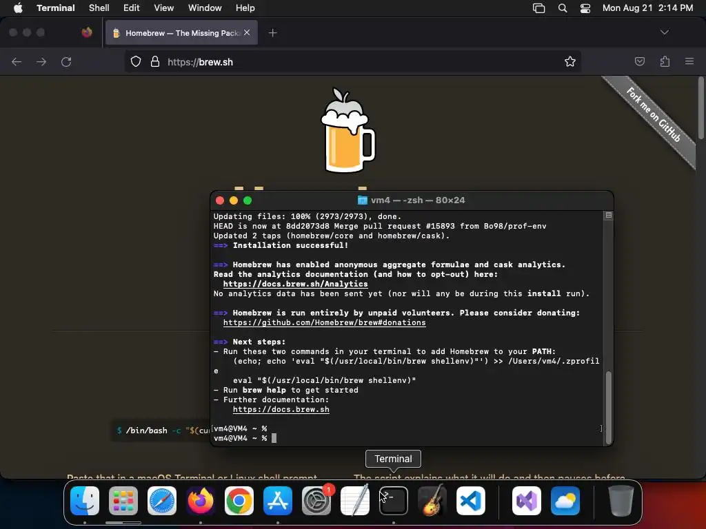Viewport: 706px width, 529px height.
Task: Click the Terminal icon in the Dock
Action: point(394,501)
